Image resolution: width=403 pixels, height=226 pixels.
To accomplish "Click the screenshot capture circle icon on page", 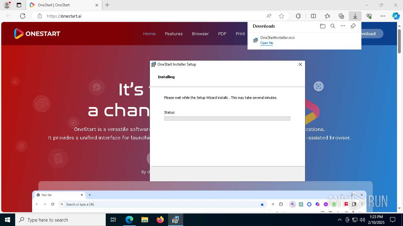I will tap(318, 86).
